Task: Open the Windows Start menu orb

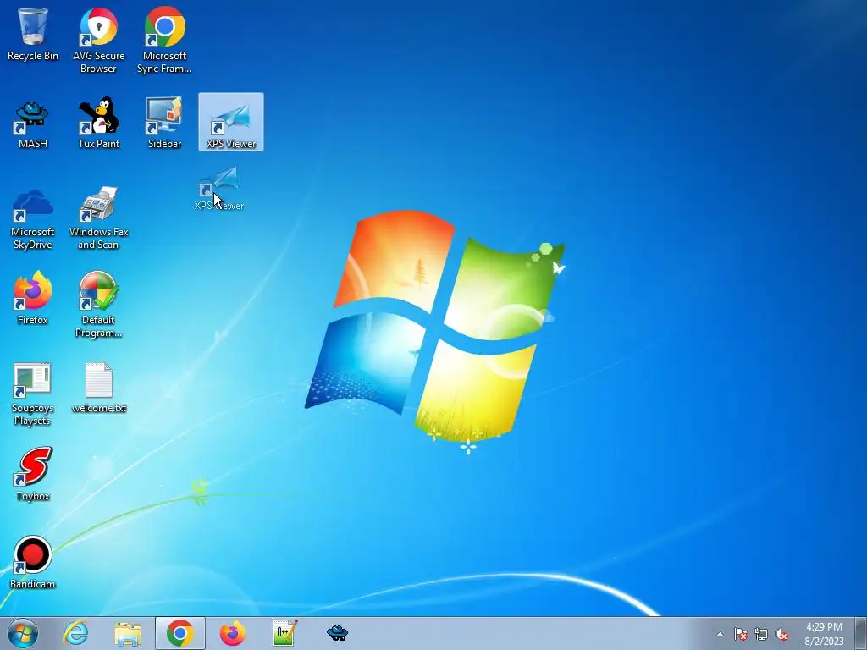Action: (x=23, y=633)
